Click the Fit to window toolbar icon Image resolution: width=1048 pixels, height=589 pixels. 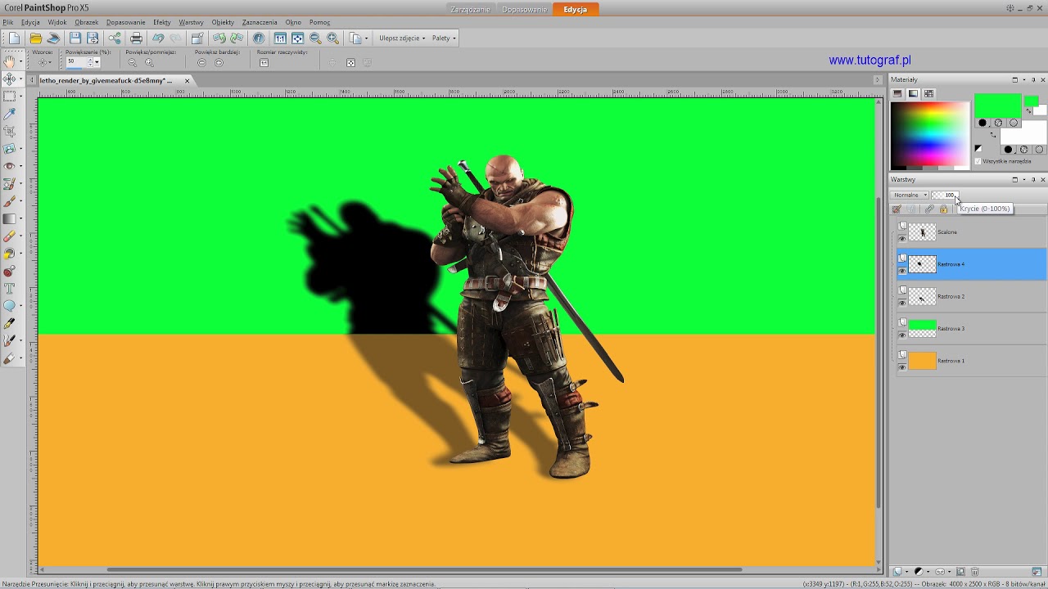[x=297, y=38]
